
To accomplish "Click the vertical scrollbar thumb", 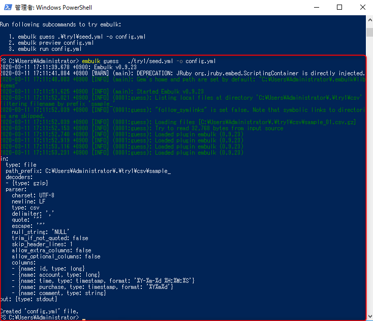I will pyautogui.click(x=370, y=32).
